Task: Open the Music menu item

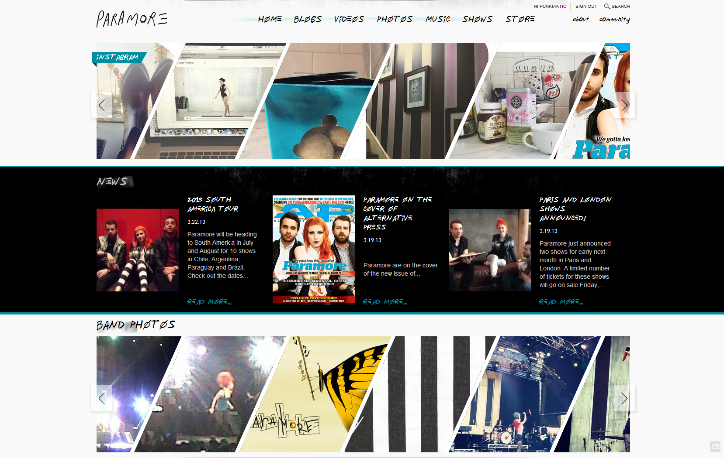Action: [x=437, y=19]
